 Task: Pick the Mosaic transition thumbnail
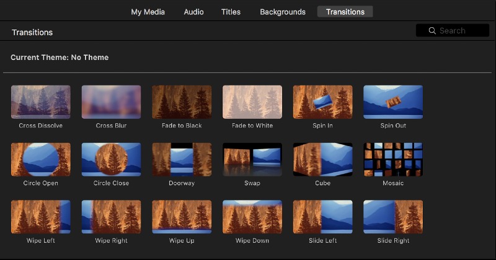click(x=393, y=160)
